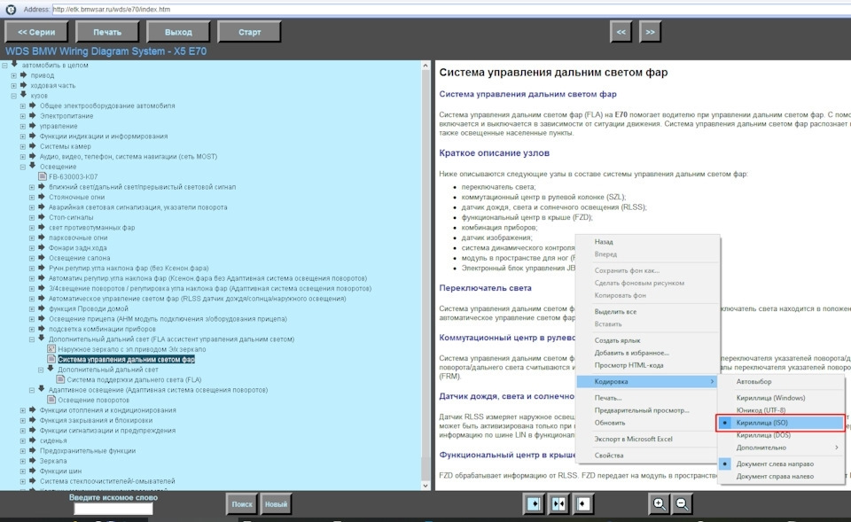Open Система стеклоочистителей/-омывателей tree item

[x=107, y=481]
